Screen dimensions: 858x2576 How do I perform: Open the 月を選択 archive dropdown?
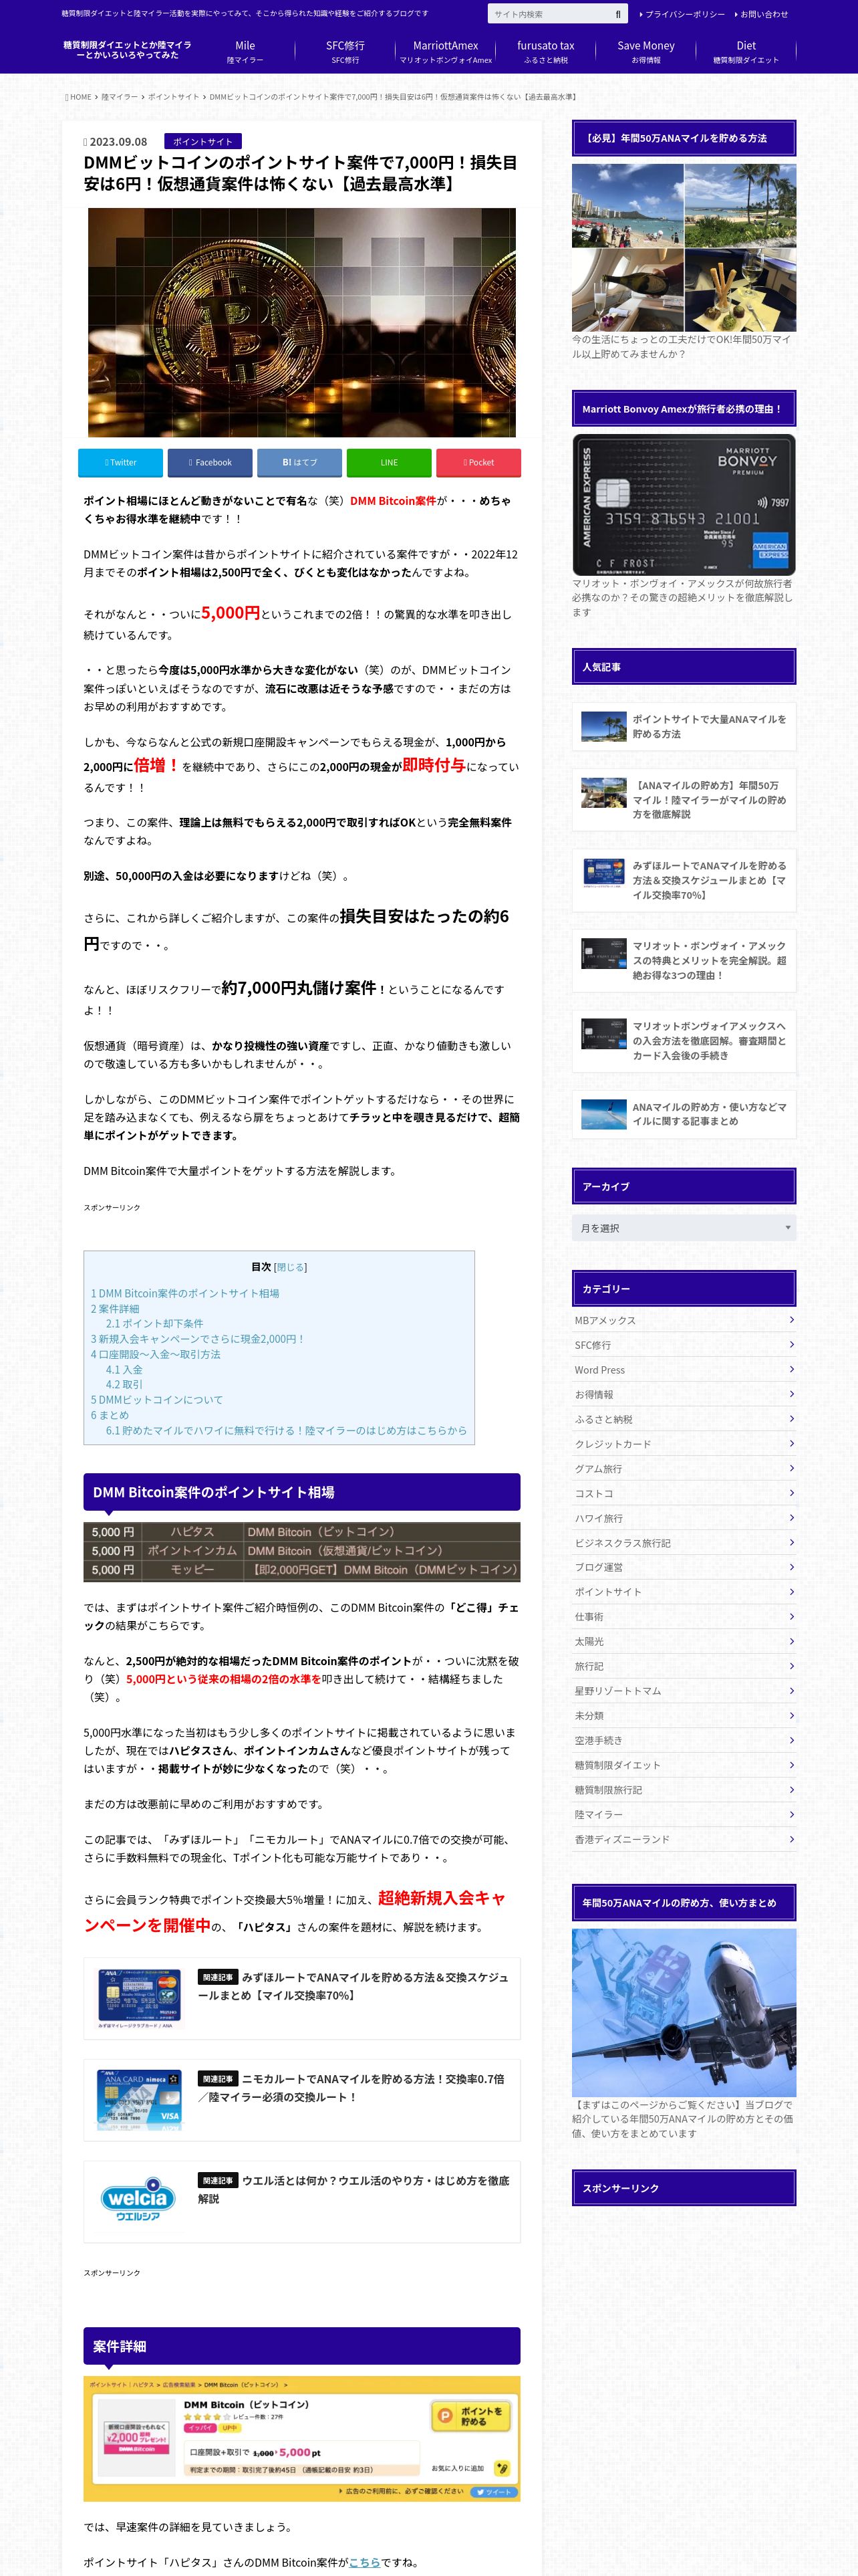click(683, 1227)
